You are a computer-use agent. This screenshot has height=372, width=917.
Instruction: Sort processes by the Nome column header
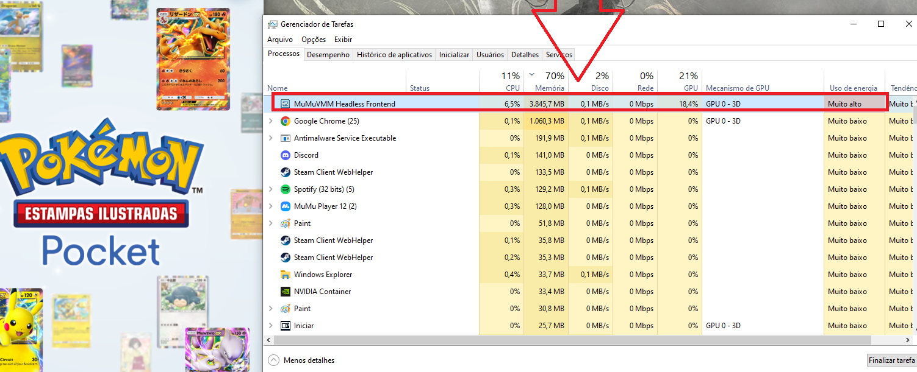coord(336,82)
